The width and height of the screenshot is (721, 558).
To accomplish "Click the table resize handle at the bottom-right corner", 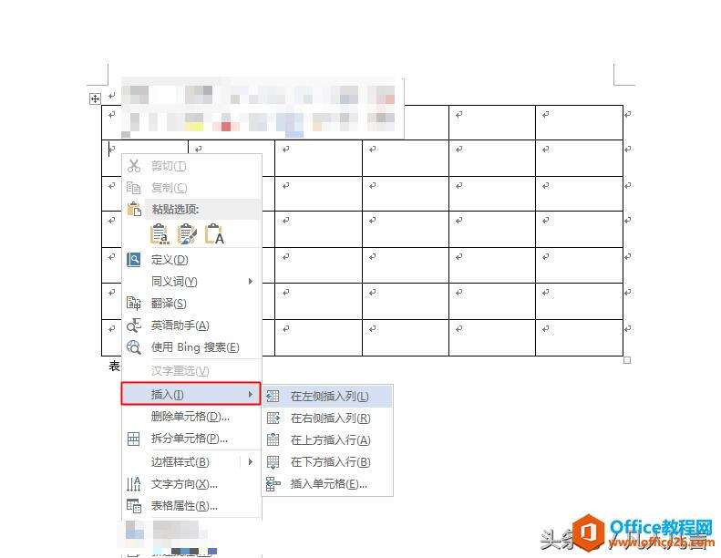I will coord(627,360).
